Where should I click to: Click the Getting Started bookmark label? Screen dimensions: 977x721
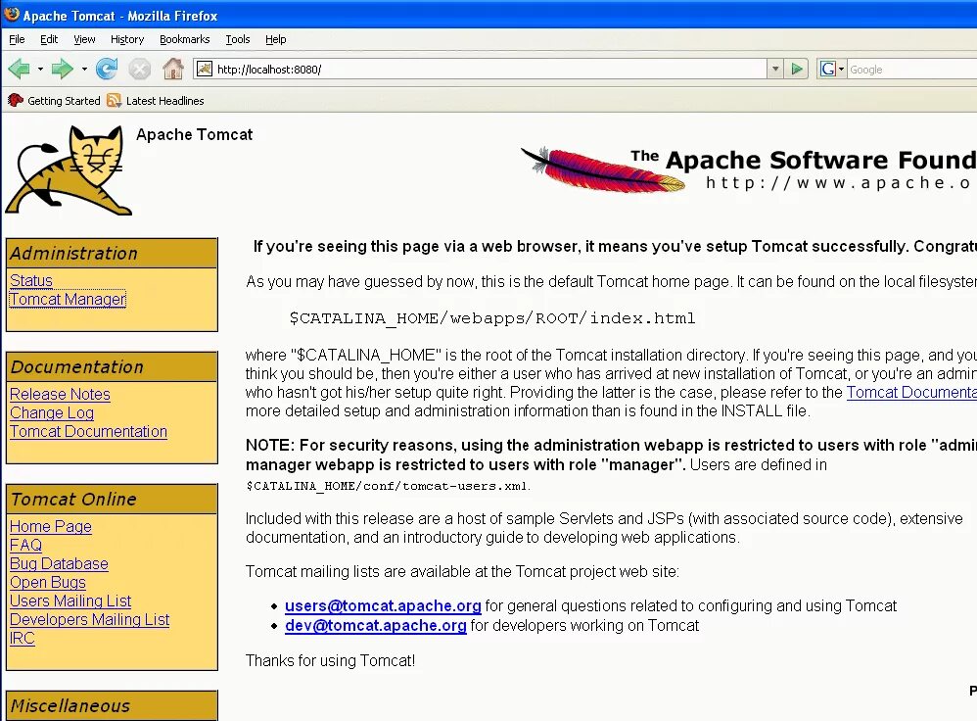(64, 101)
